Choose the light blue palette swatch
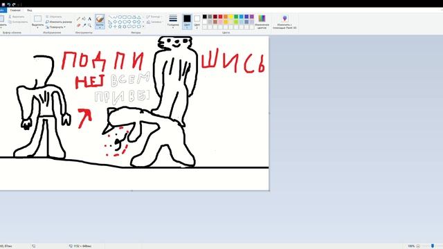Viewport: 443px width, 249px height. [242, 17]
